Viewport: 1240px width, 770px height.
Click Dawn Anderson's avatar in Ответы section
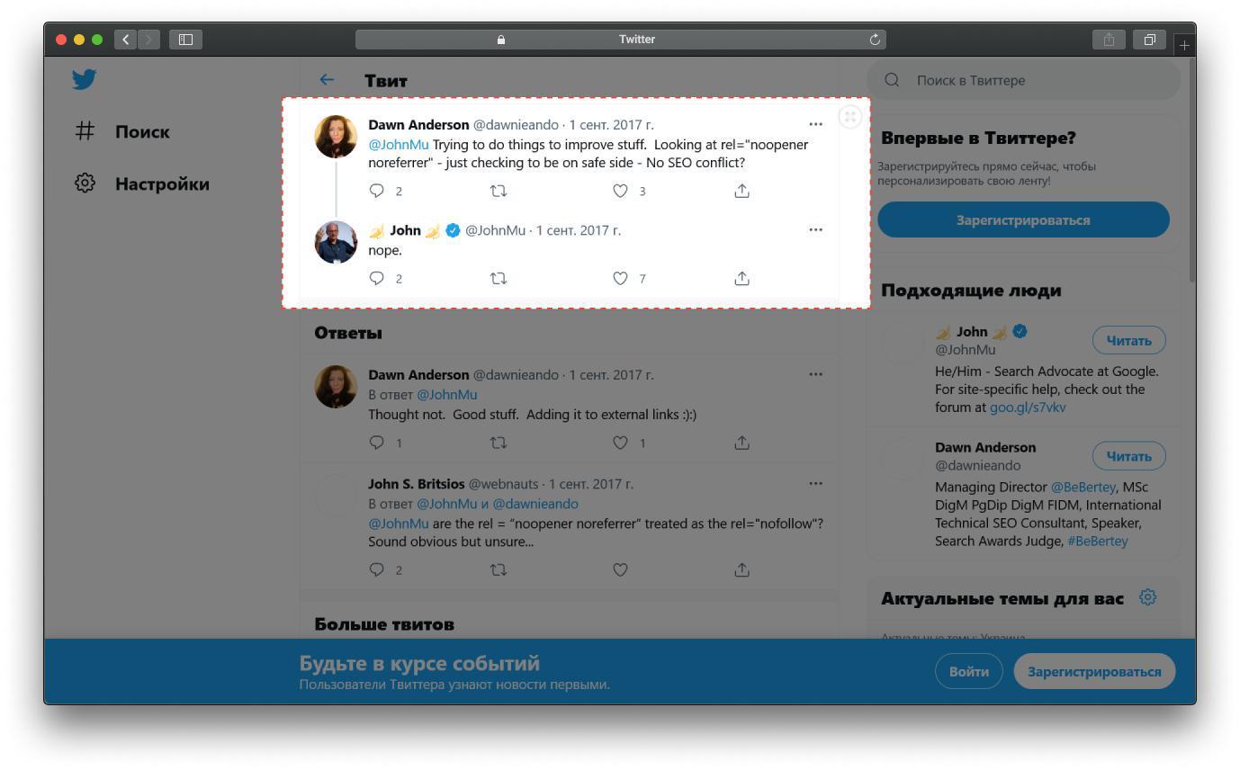tap(336, 387)
